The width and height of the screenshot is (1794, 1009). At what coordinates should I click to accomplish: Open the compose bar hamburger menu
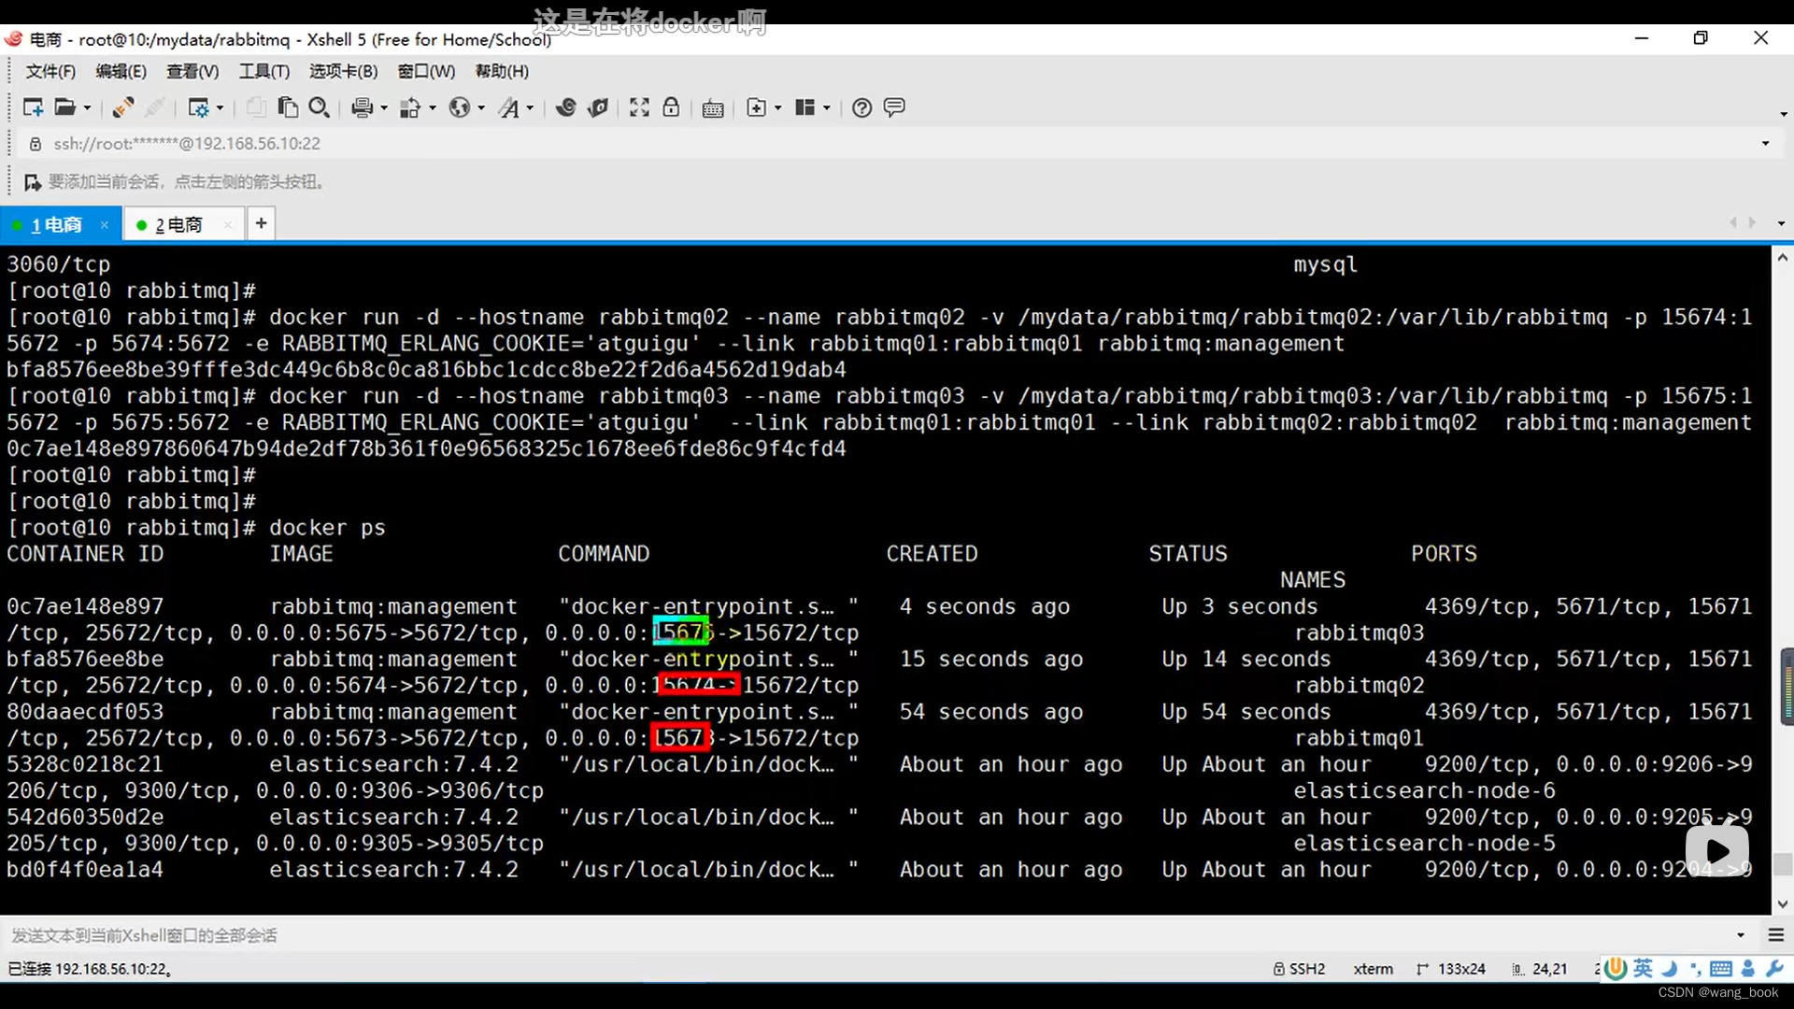coord(1776,935)
